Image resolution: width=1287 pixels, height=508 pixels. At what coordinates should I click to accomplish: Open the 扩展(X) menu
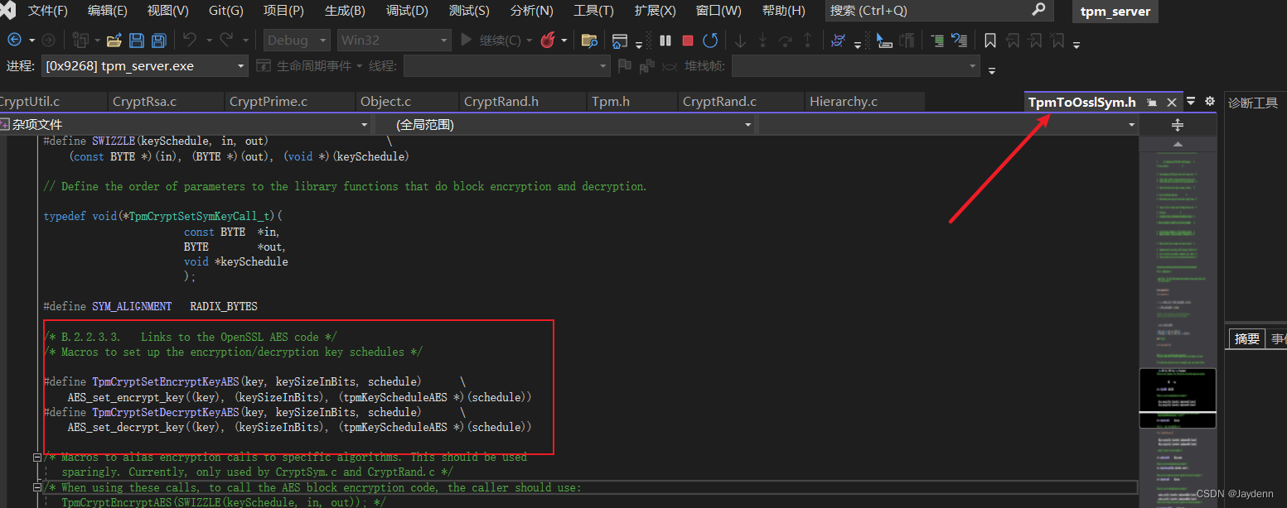655,11
